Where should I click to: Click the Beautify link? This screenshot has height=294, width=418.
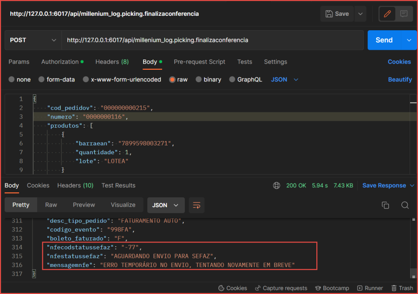click(400, 79)
